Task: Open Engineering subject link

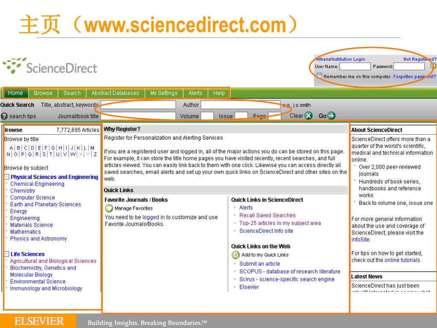Action: click(x=25, y=218)
